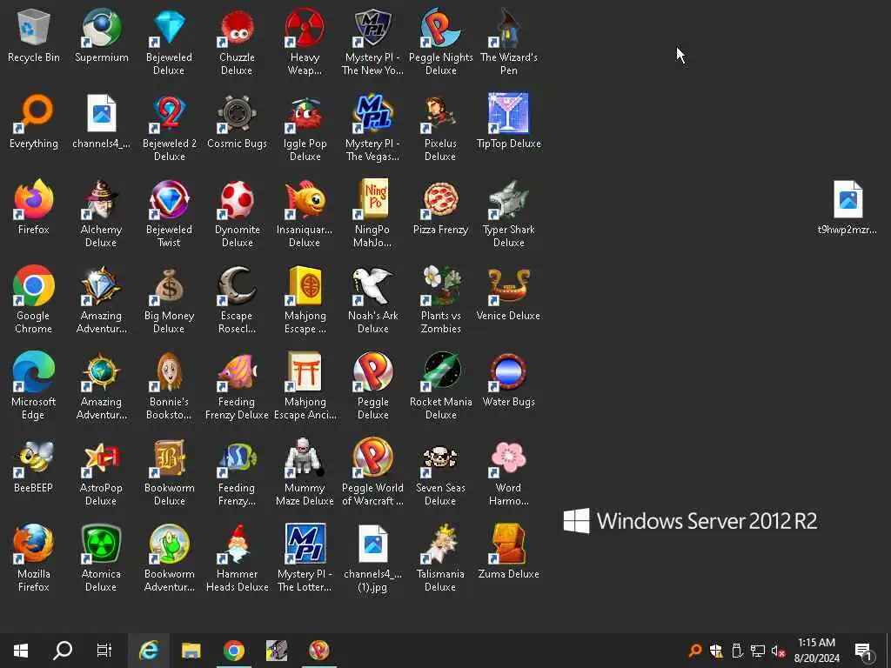Click the Iggle Pop Deluxe icon

tap(305, 128)
